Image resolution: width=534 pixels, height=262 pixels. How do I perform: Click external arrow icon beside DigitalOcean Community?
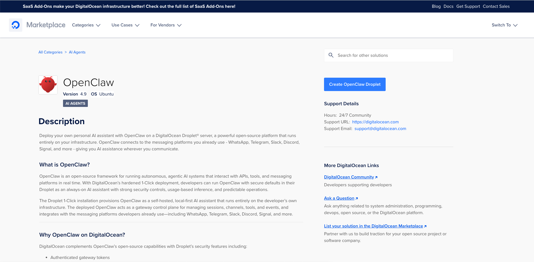pyautogui.click(x=376, y=177)
